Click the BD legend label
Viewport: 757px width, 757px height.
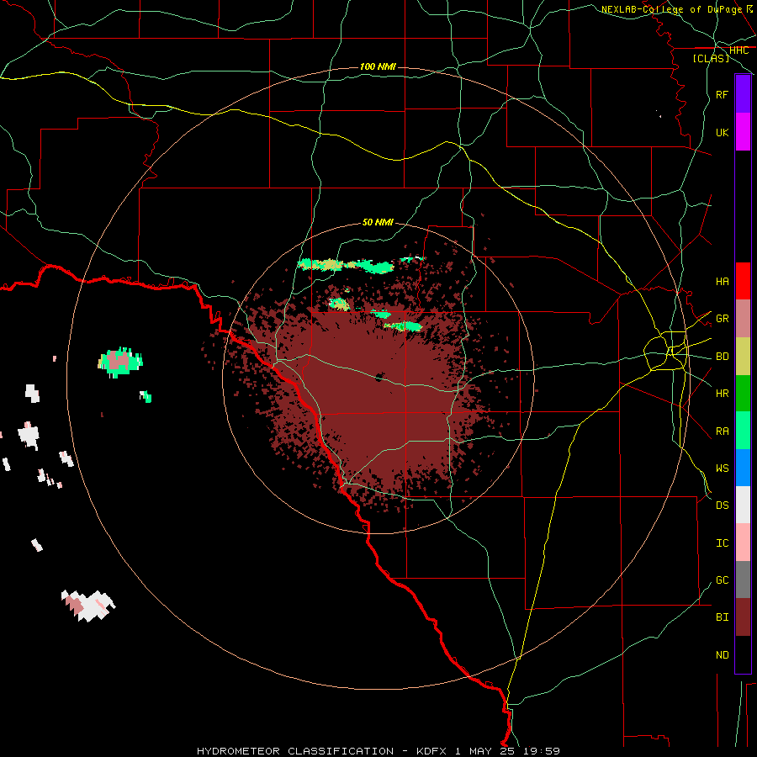tap(722, 357)
